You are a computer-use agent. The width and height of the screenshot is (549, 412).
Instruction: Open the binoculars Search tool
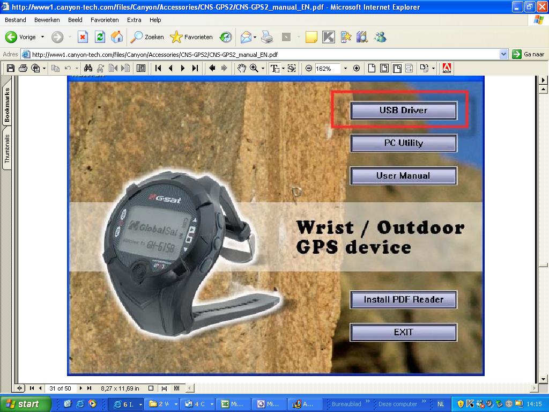(x=88, y=68)
